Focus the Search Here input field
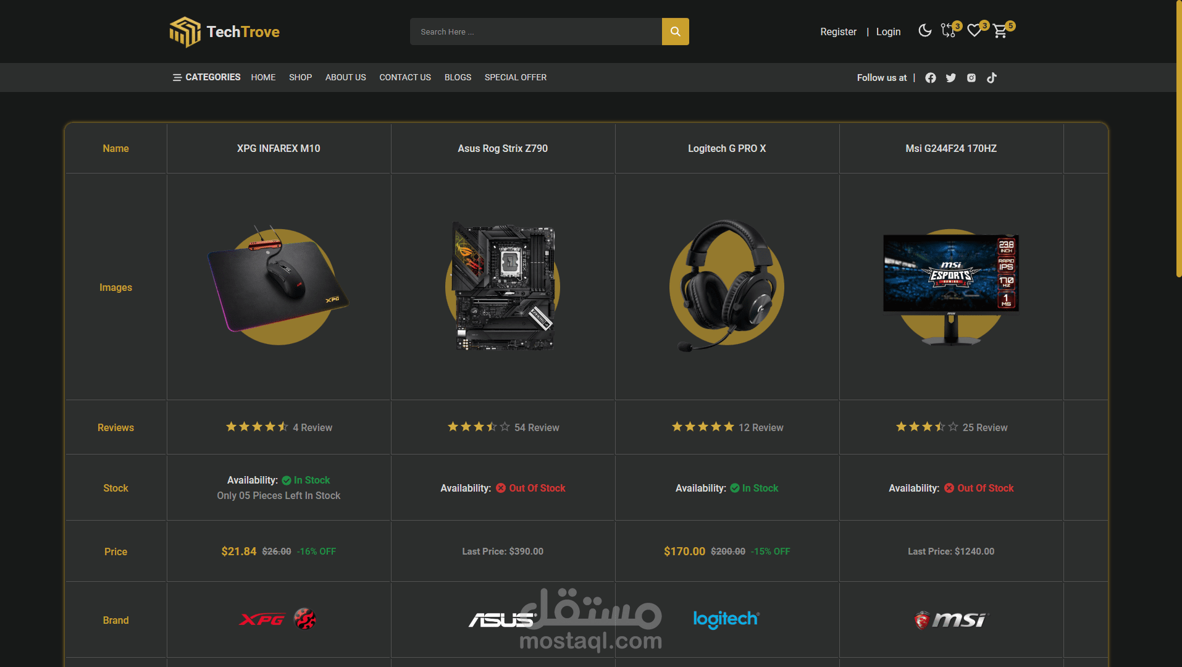1182x667 pixels. pyautogui.click(x=536, y=31)
